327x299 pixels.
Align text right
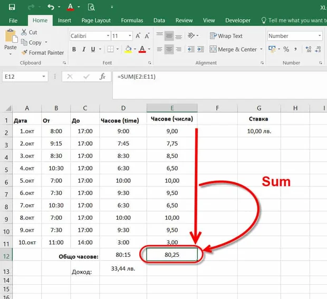[x=178, y=49]
